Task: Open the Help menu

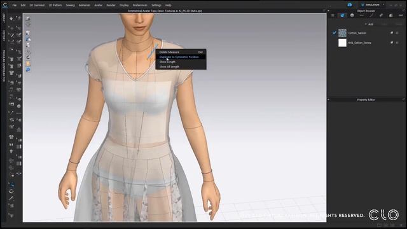Action: (168, 5)
